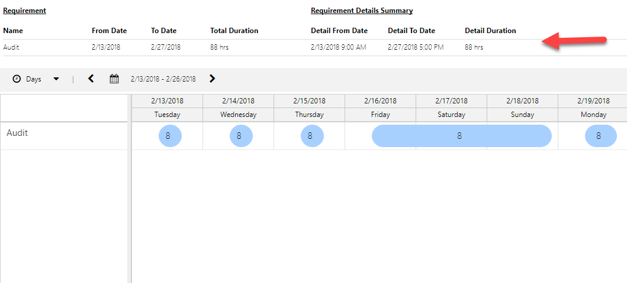Click the Audit requirement name in the table
The width and height of the screenshot is (627, 283).
[11, 47]
